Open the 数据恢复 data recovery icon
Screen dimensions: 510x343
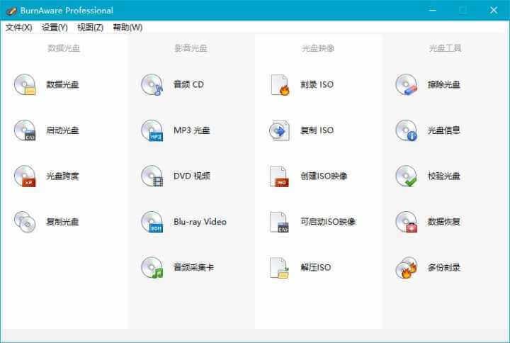[407, 222]
